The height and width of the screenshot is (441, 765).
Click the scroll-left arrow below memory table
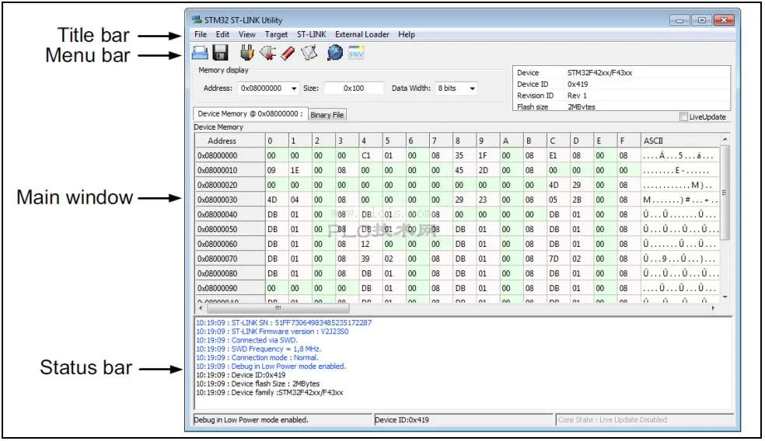201,308
